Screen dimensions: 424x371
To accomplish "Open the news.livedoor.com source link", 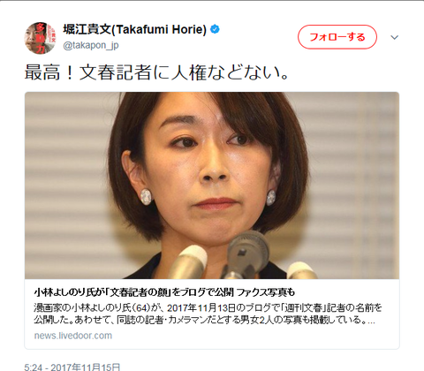I will tap(73, 336).
